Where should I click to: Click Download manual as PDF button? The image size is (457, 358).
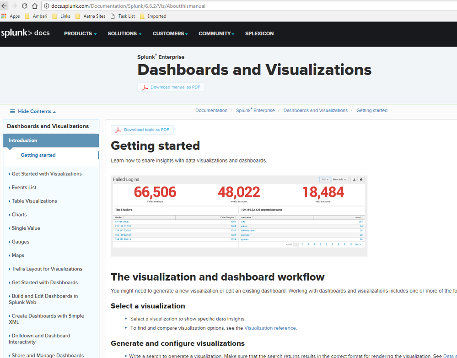pos(171,87)
